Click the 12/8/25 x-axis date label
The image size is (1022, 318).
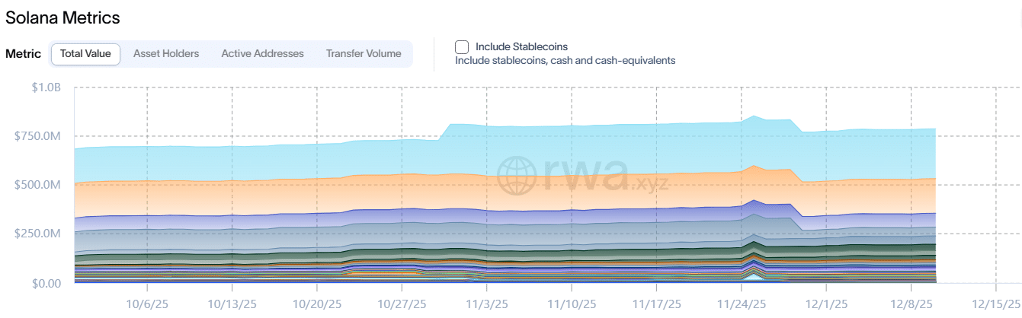[911, 304]
